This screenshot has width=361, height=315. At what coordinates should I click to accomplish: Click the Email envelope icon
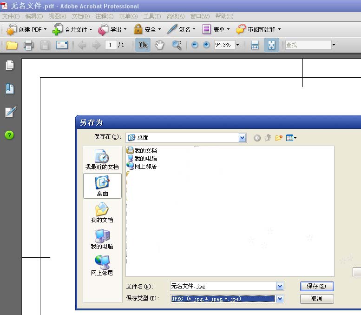coord(62,45)
